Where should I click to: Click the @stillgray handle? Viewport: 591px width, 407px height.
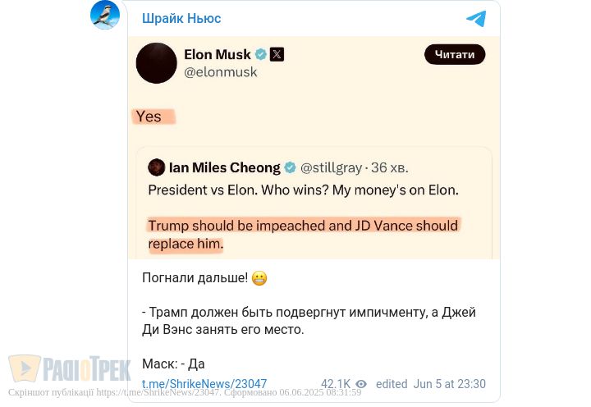tap(331, 167)
